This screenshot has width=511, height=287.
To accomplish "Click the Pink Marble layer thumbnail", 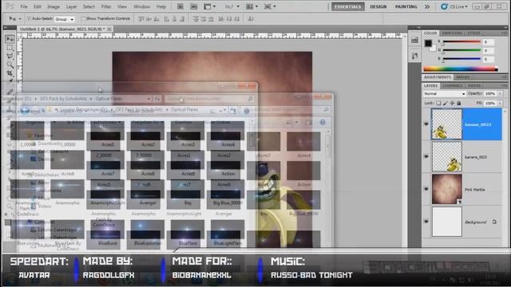I will 447,189.
